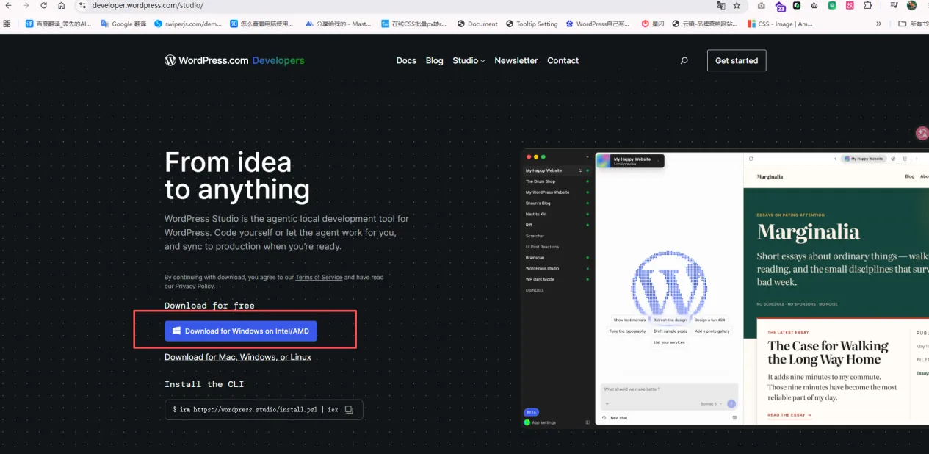Go back with the browser back arrow
This screenshot has height=454, width=929.
8,5
